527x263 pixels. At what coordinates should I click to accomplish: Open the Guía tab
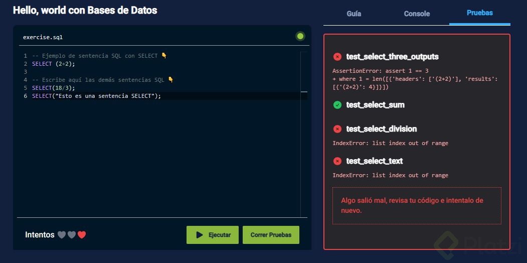(x=354, y=14)
